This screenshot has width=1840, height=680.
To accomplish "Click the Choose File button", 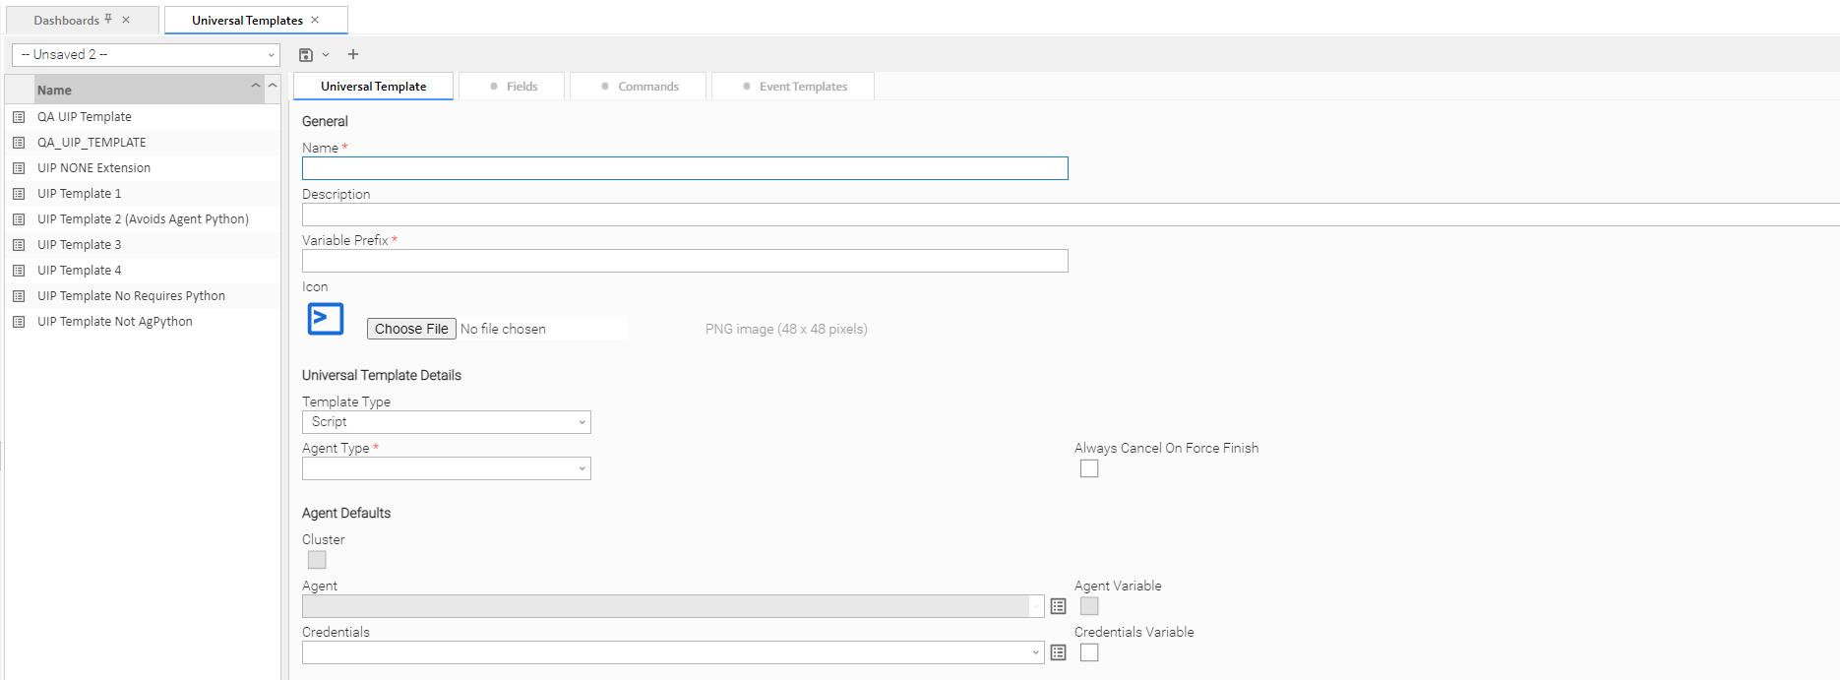I will (411, 329).
